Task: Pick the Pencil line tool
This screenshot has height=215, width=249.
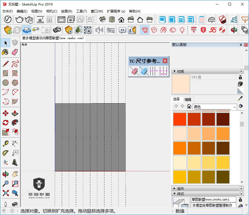Action: [5, 64]
